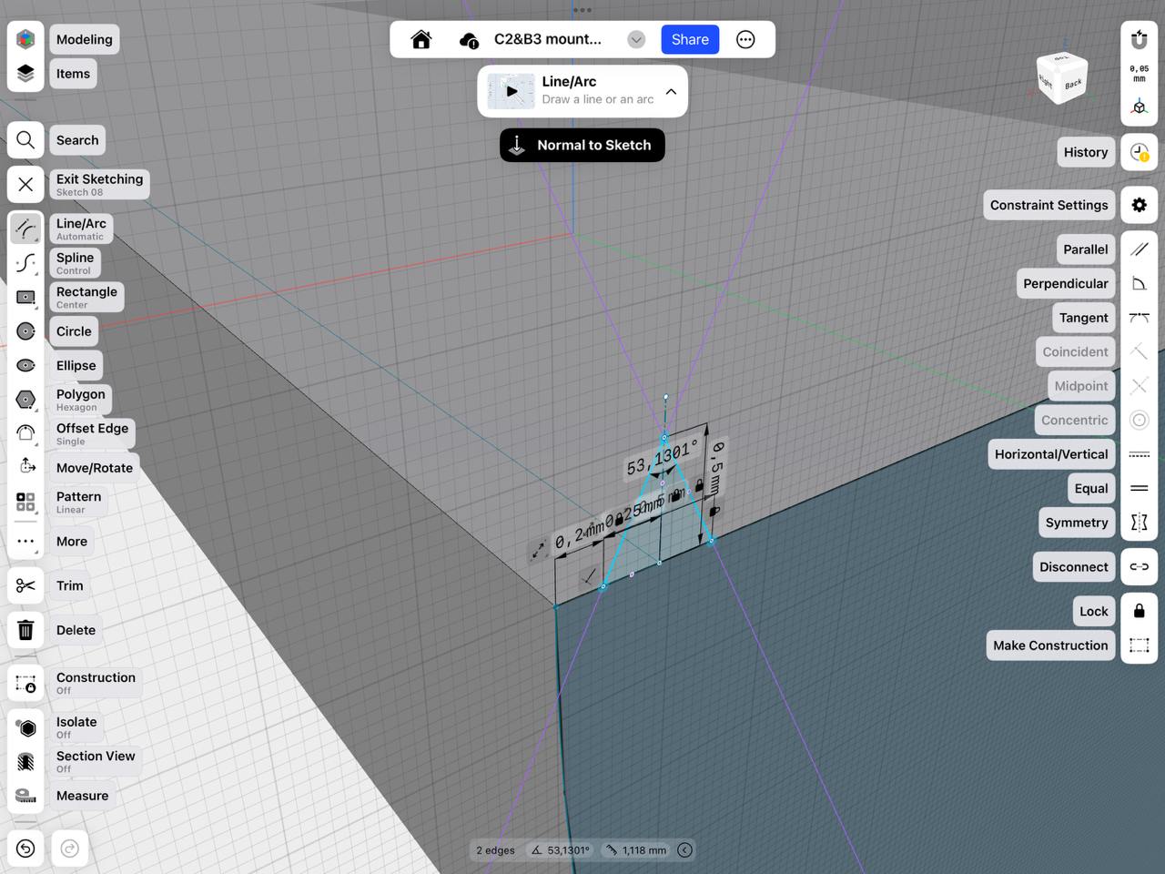Open the C2&B3 mount document dropdown
Image resolution: width=1165 pixels, height=874 pixels.
click(x=635, y=39)
